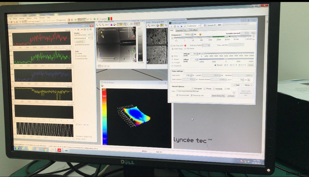Select the Square waveform radio button

pyautogui.click(x=172, y=59)
